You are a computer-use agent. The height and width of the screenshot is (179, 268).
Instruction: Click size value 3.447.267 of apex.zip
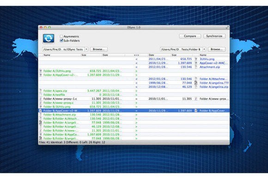point(94,91)
